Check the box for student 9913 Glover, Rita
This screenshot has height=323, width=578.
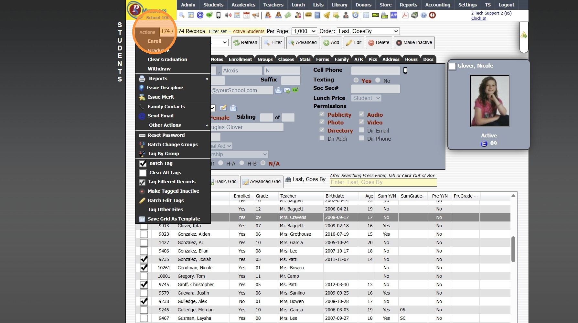[144, 226]
